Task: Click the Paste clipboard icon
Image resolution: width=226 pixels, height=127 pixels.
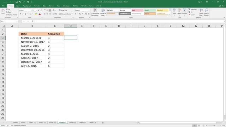Action: (x=3, y=11)
